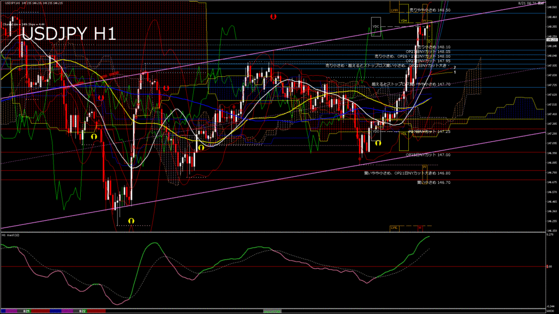Select the YDO marker label
This screenshot has height=314, width=559.
click(376, 131)
